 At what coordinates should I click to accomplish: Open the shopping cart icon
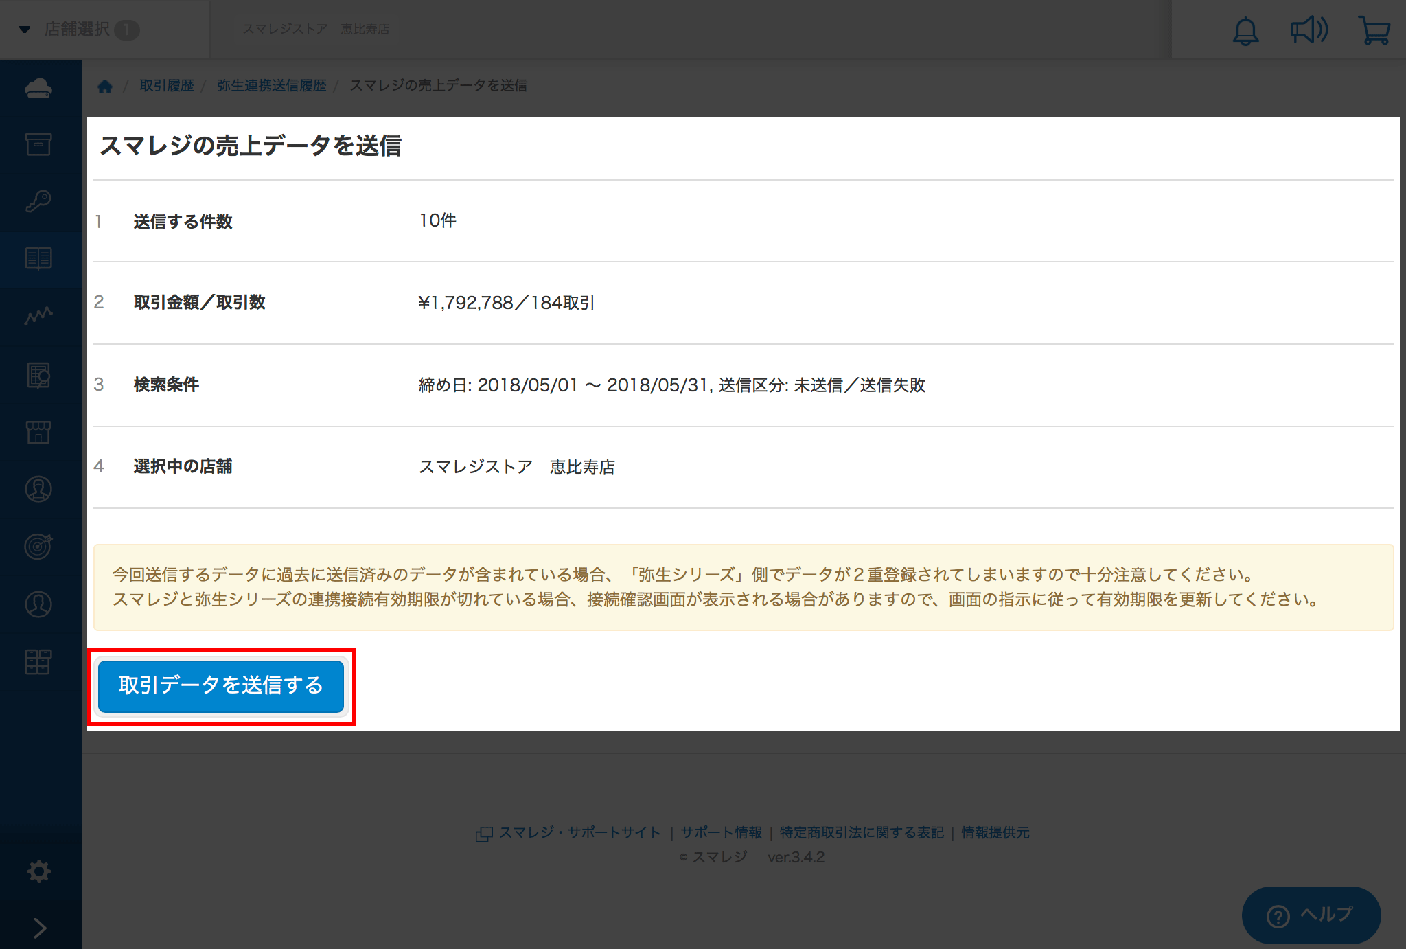click(1374, 31)
